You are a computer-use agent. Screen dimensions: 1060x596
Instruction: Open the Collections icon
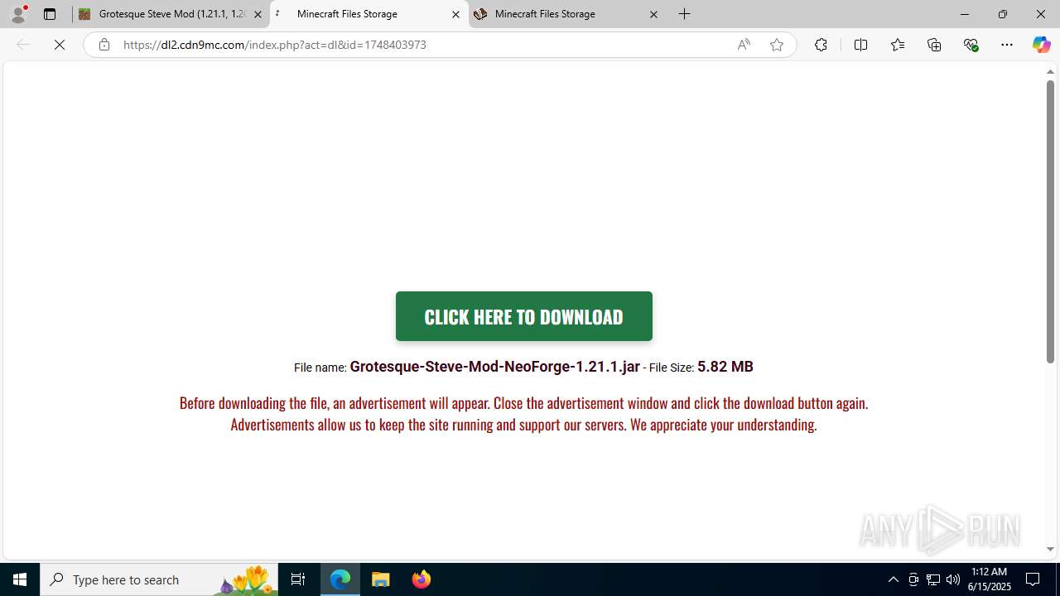[934, 45]
